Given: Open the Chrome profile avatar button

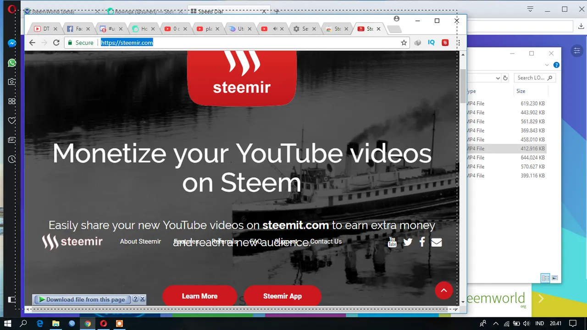Looking at the screenshot, I should click(x=397, y=19).
